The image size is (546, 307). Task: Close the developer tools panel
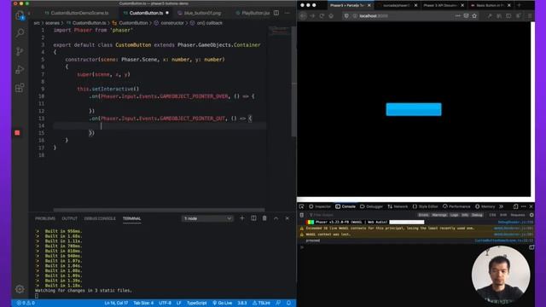click(531, 206)
